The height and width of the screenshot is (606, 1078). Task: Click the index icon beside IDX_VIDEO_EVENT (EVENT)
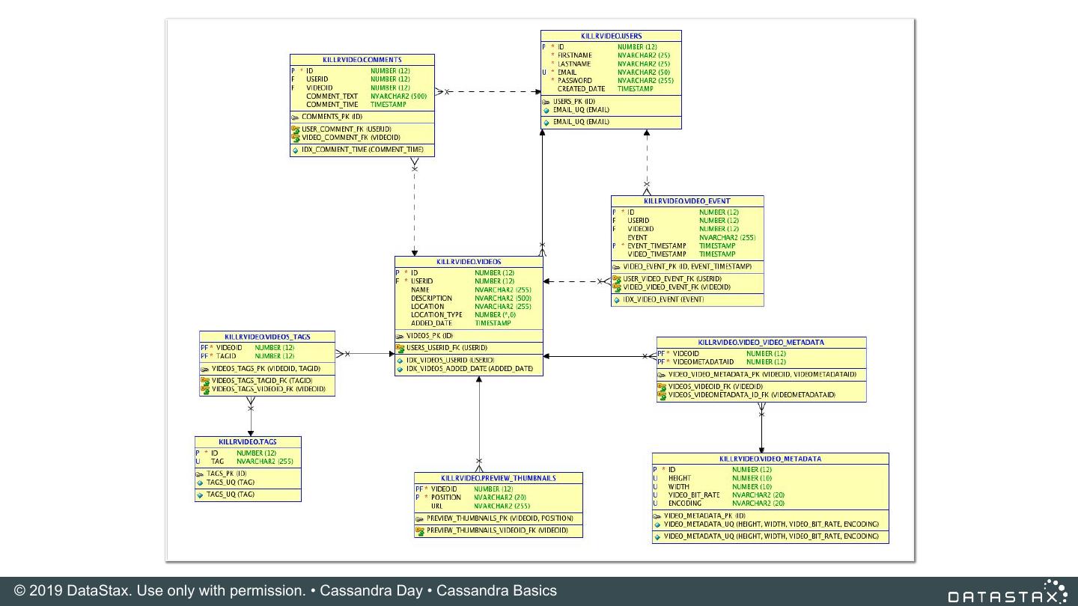(x=617, y=300)
